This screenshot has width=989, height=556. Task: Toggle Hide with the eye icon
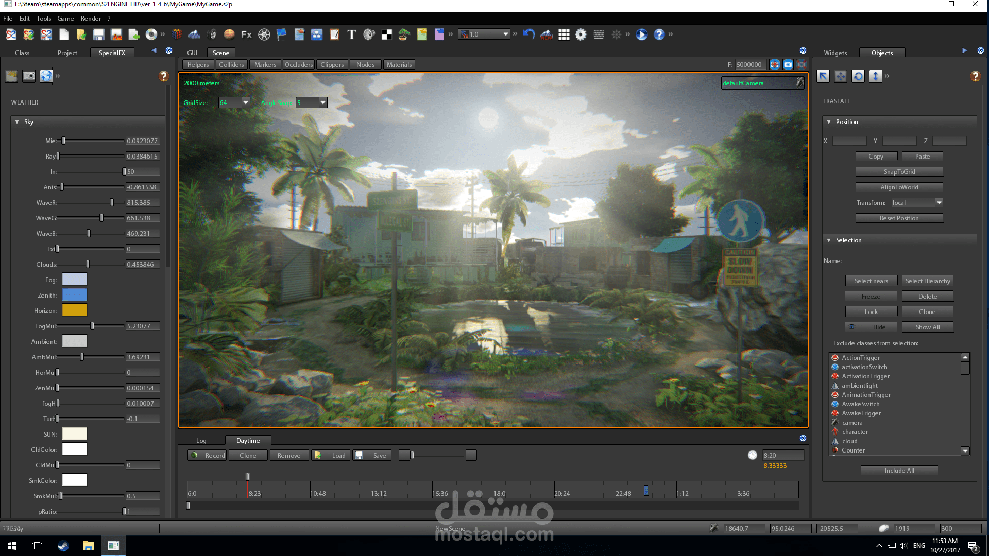pyautogui.click(x=871, y=327)
